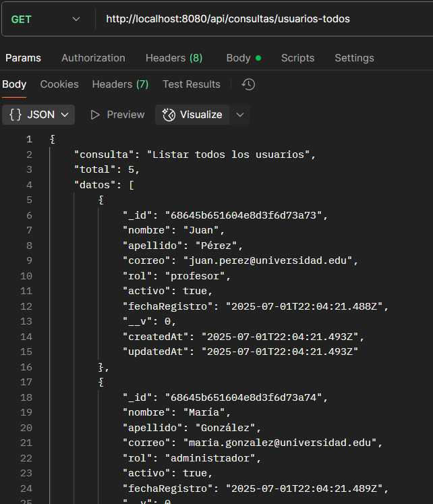Open the Authorization tab
Screen dimensions: 433x504
tap(93, 58)
